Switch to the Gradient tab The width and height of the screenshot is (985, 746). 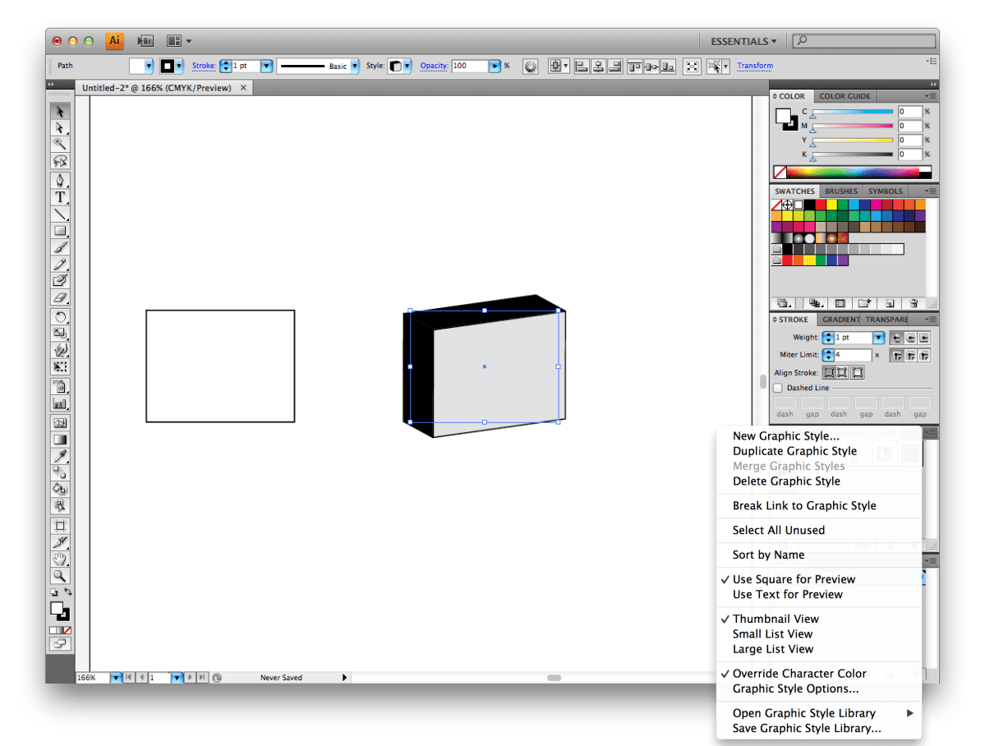(840, 320)
